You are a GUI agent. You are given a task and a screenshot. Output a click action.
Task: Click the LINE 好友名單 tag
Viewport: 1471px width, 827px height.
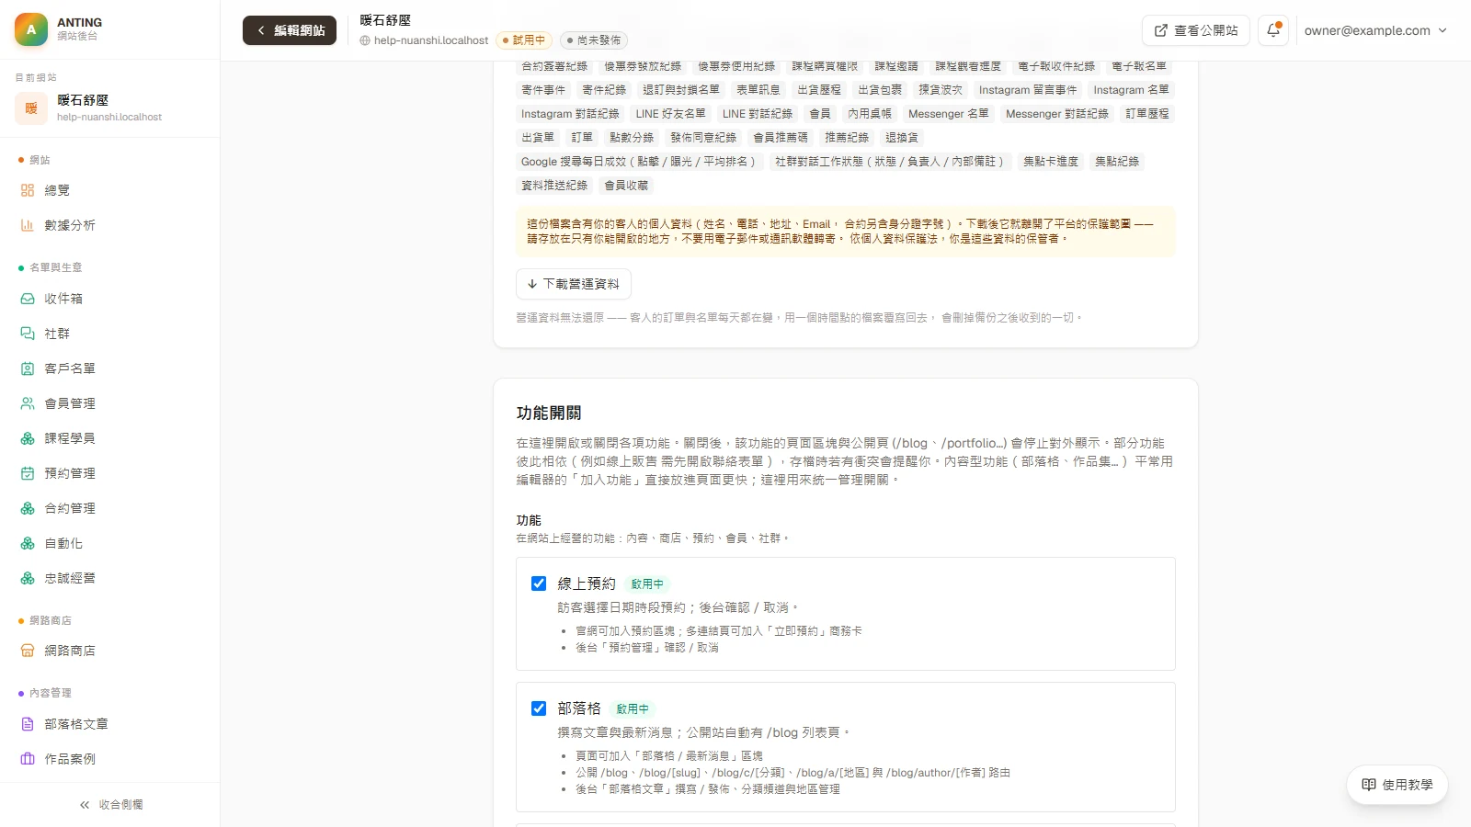click(671, 114)
